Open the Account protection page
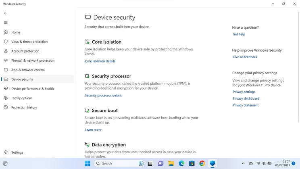The width and height of the screenshot is (300, 169). pyautogui.click(x=25, y=51)
